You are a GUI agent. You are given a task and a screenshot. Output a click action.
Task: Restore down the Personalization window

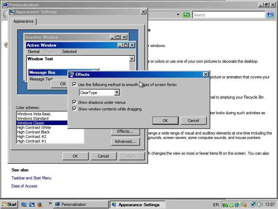tap(266, 5)
